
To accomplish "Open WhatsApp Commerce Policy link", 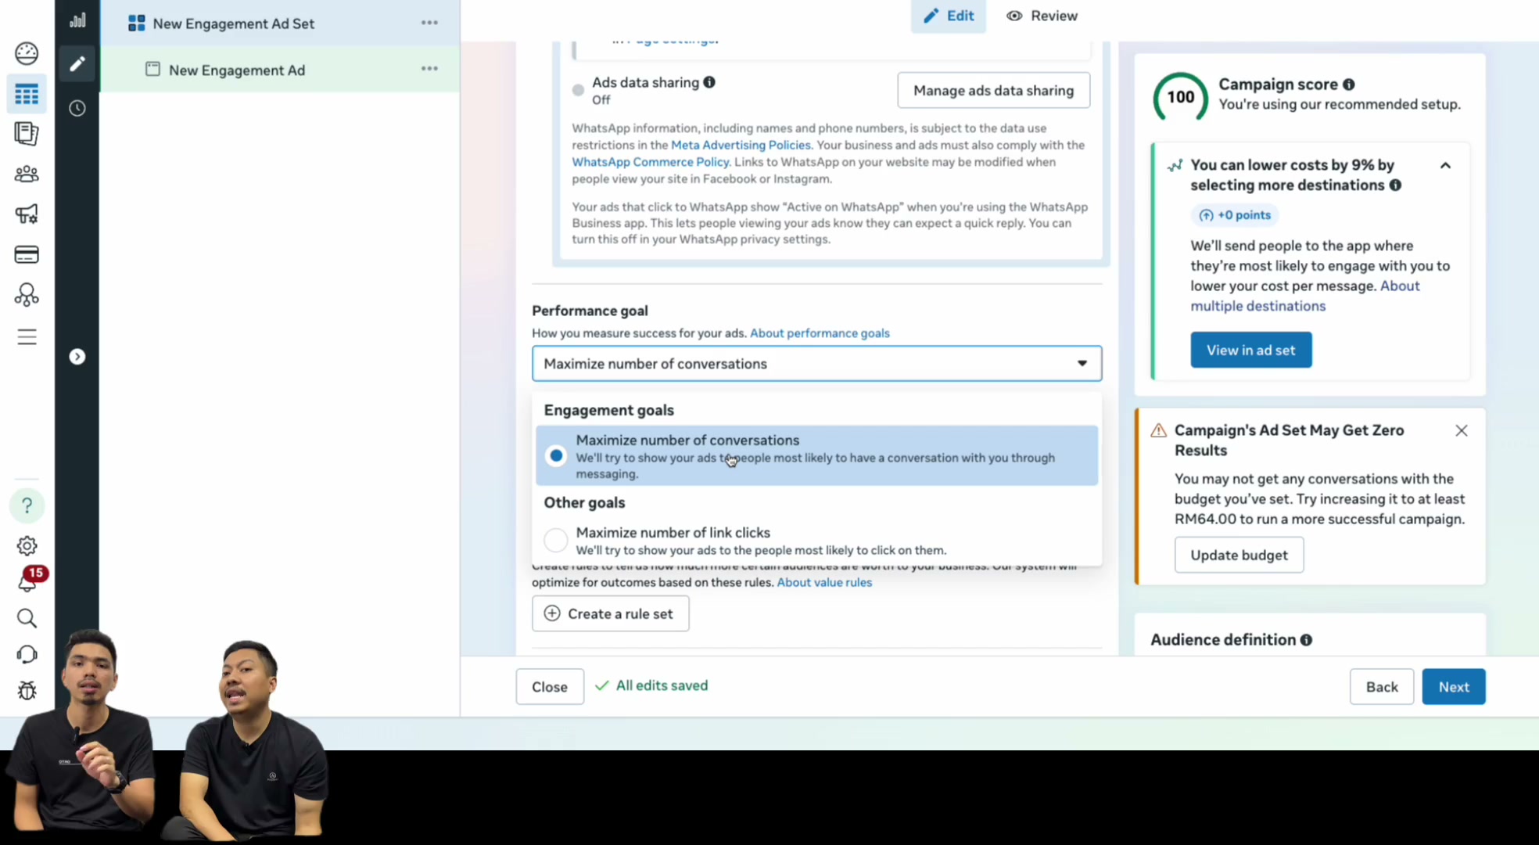I will [x=650, y=162].
